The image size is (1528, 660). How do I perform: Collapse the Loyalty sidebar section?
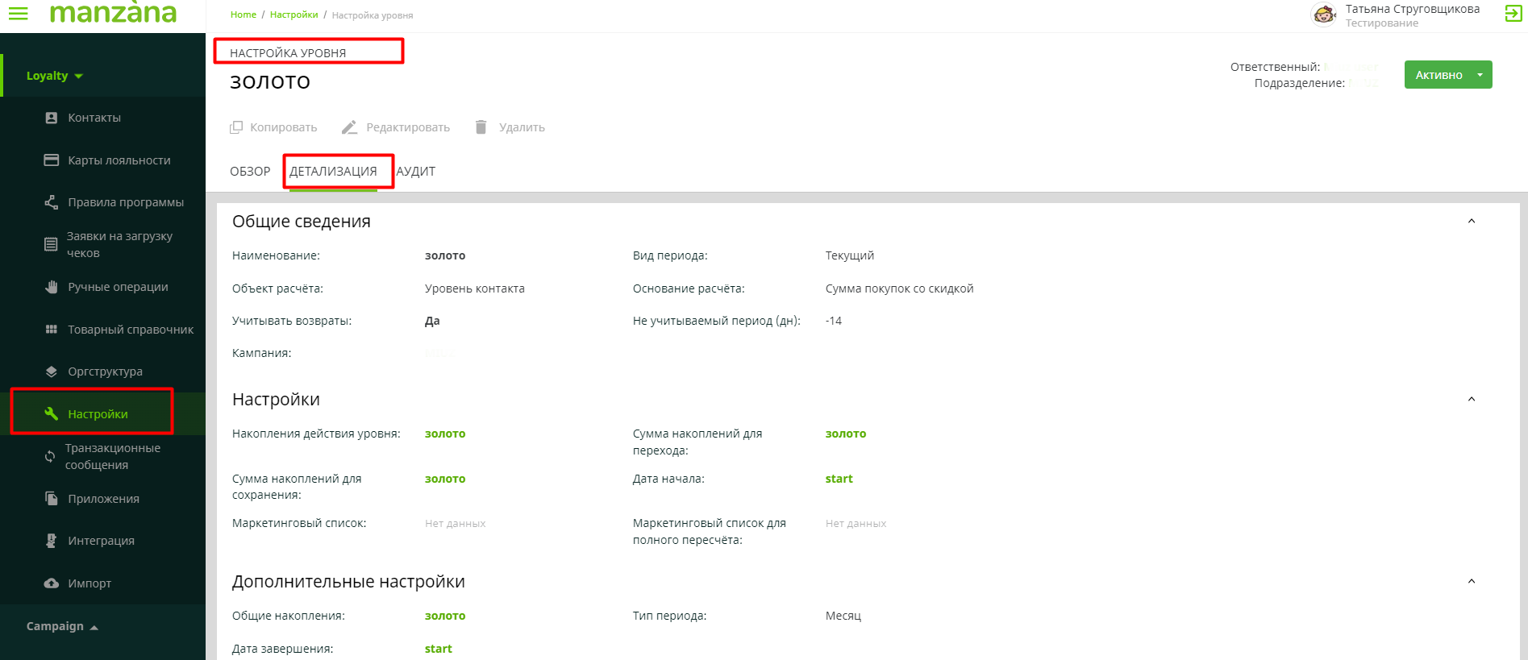point(55,76)
